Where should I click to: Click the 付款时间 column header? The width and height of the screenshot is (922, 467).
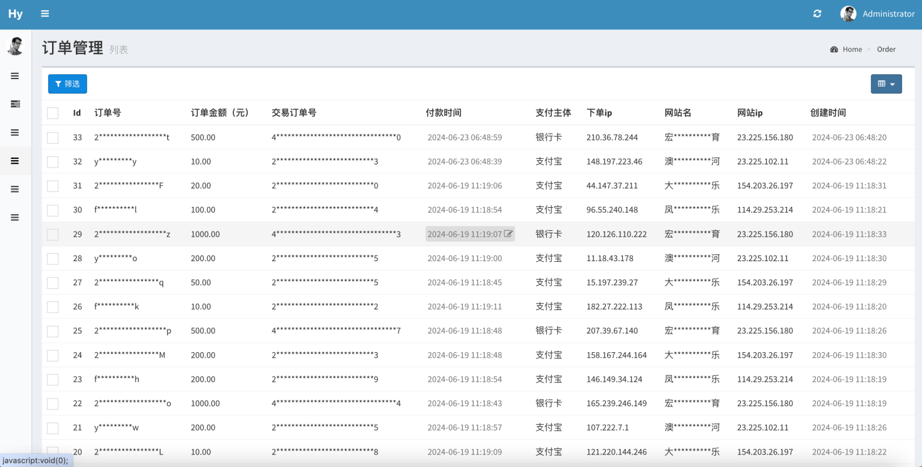[x=443, y=113]
